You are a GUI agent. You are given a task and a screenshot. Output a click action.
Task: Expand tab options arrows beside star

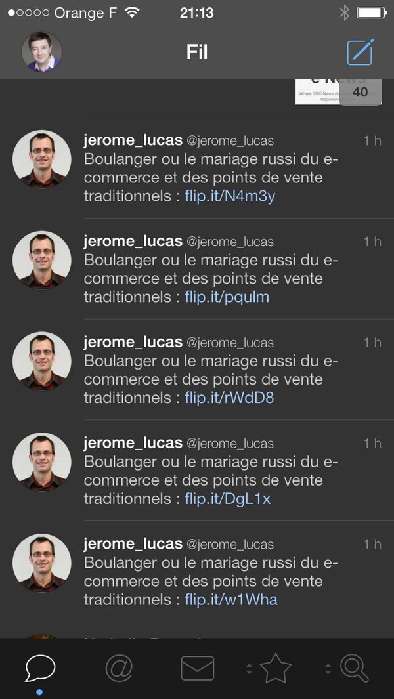249,669
